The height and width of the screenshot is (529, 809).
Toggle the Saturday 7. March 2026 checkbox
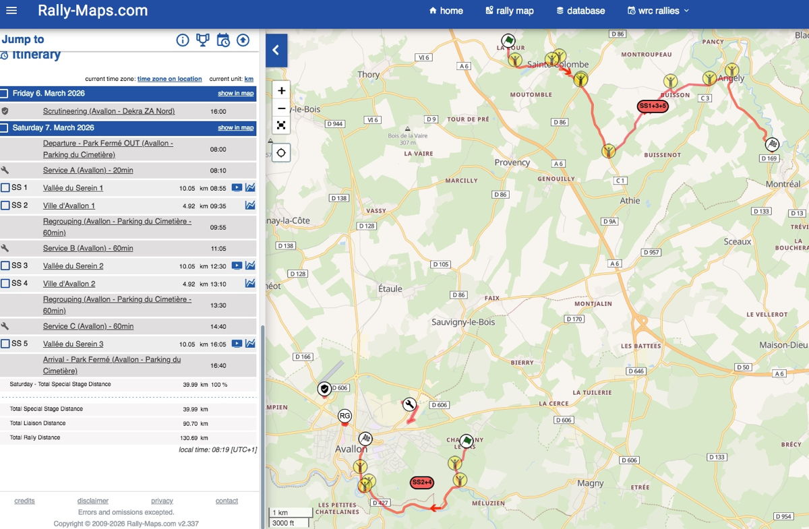(5, 128)
